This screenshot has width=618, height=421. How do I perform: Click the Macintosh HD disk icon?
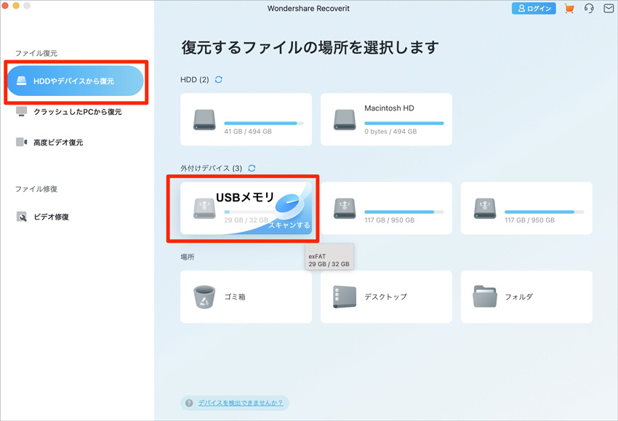pos(345,120)
